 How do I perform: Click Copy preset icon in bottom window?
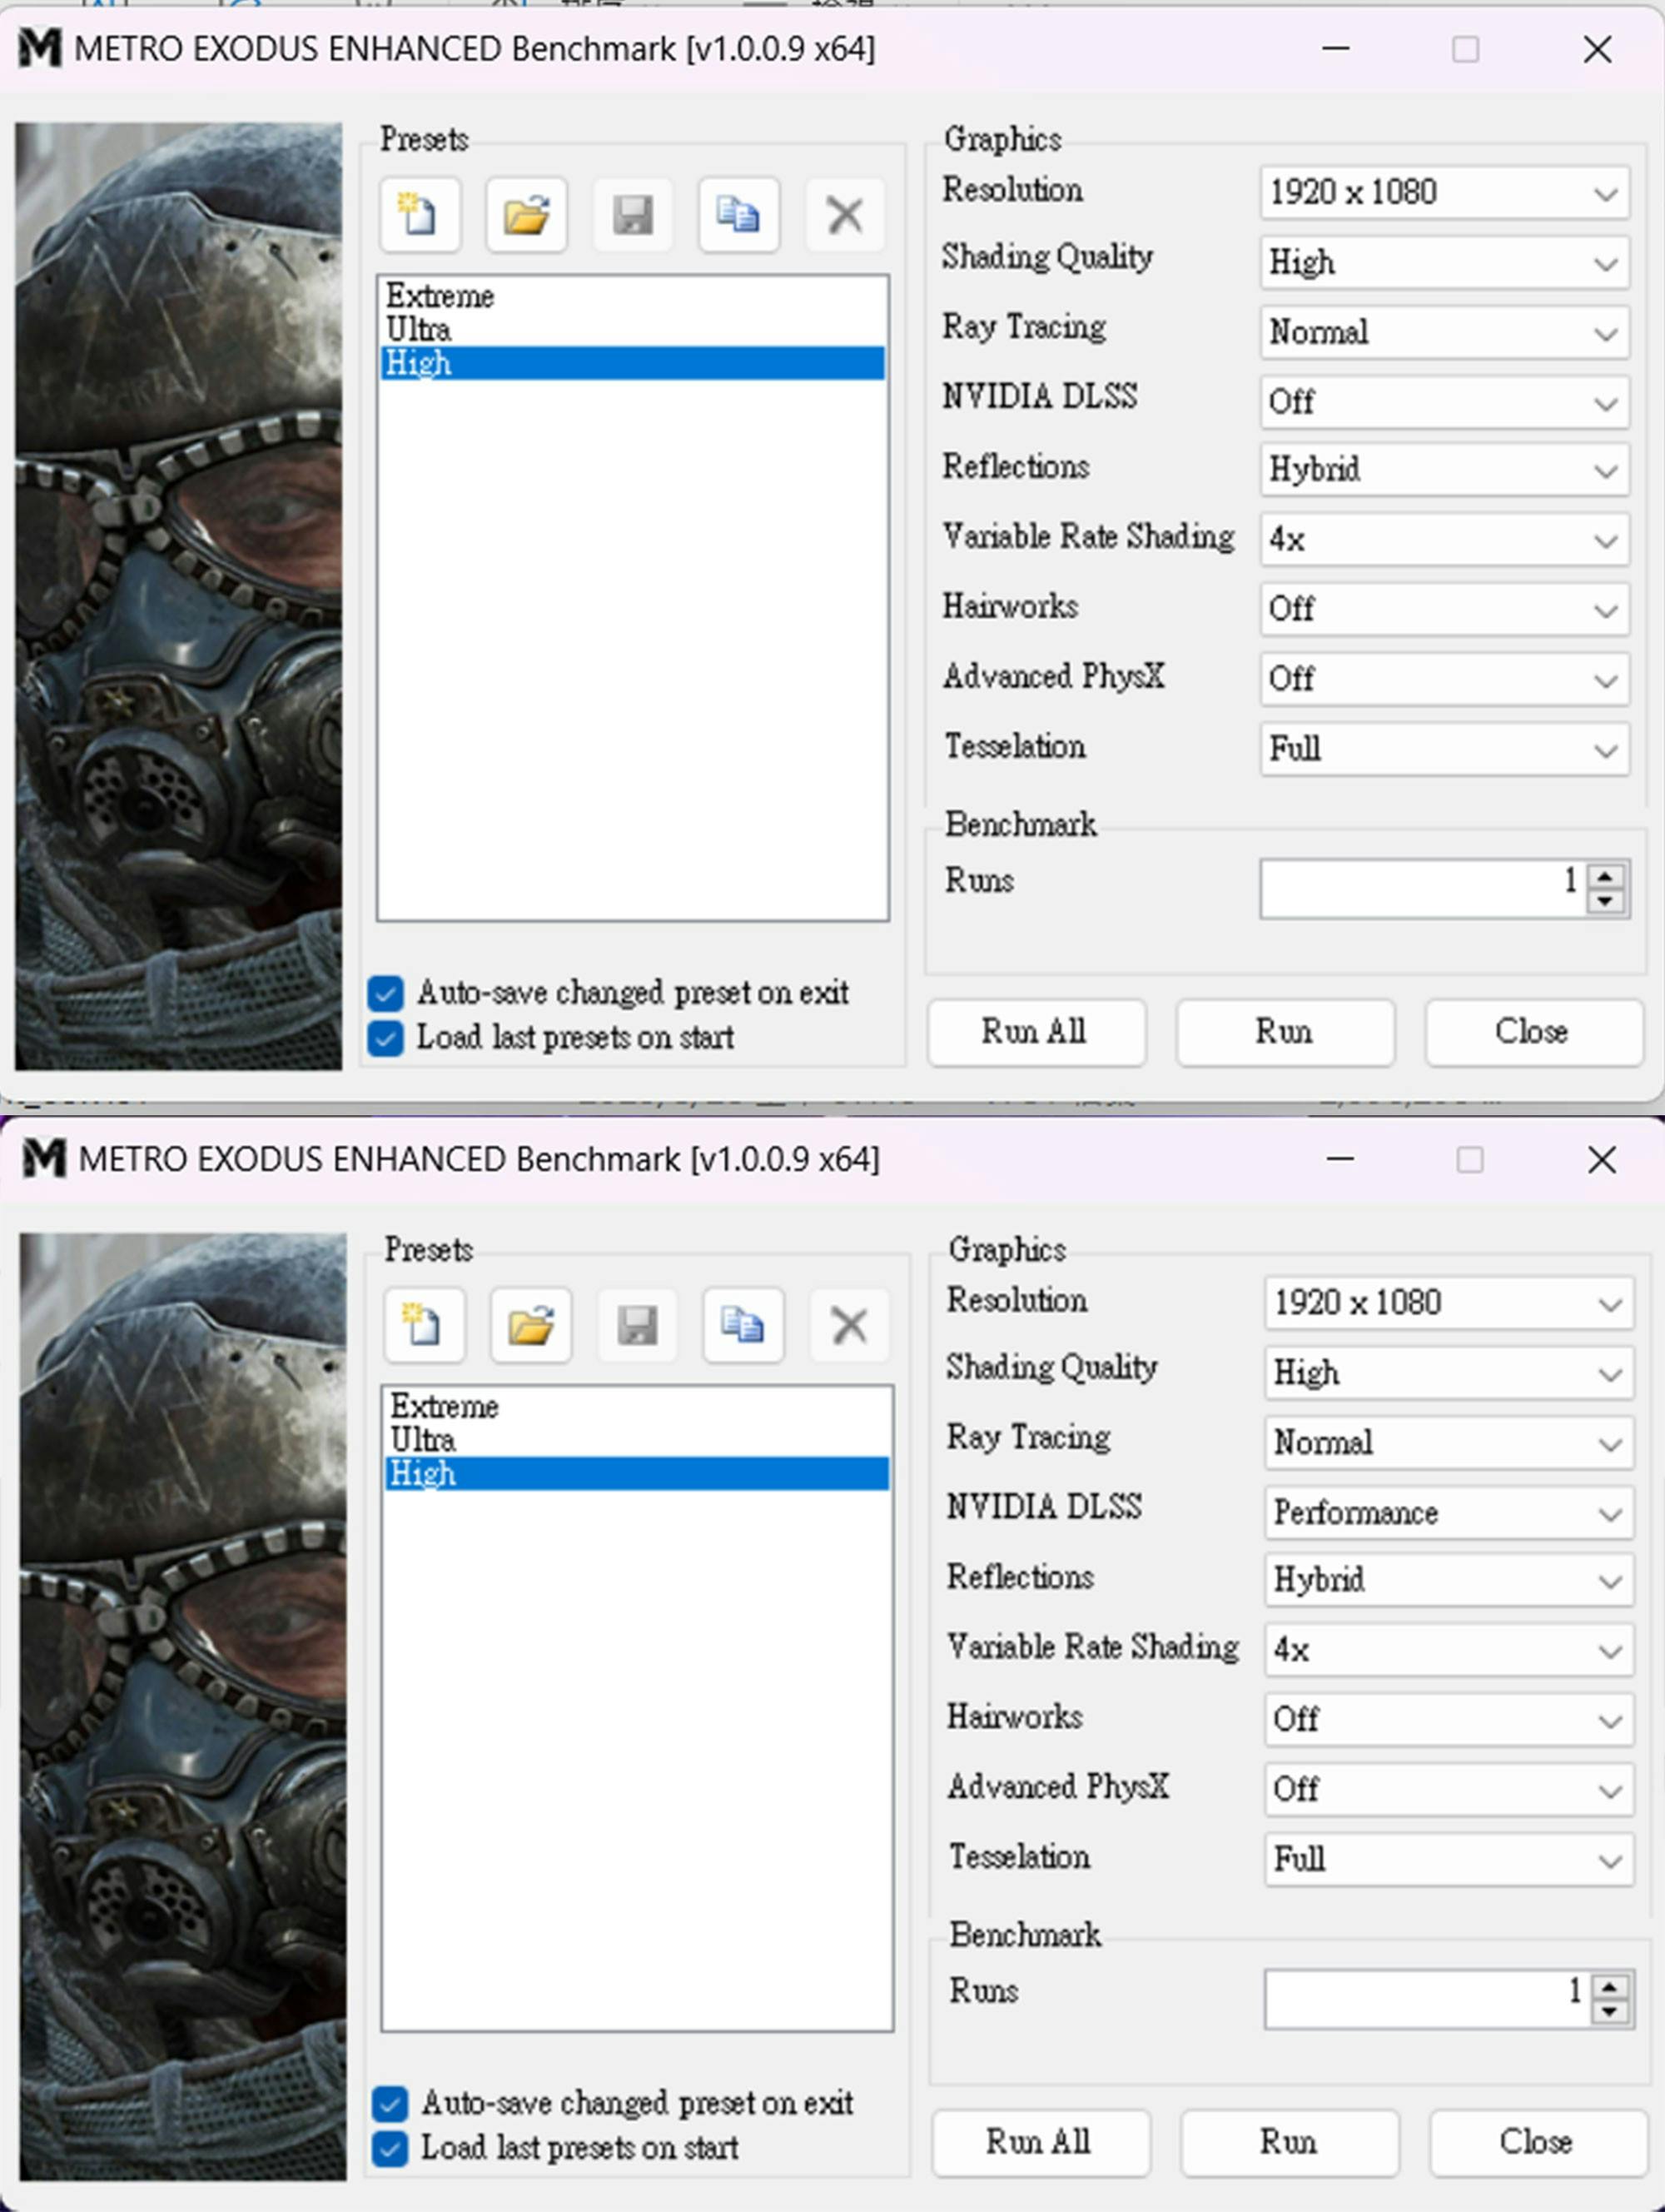(743, 1325)
